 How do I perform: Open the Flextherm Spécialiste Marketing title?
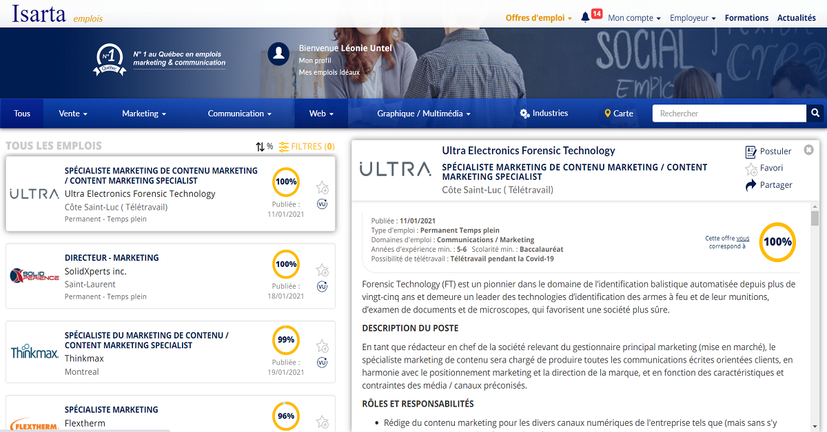(x=112, y=409)
